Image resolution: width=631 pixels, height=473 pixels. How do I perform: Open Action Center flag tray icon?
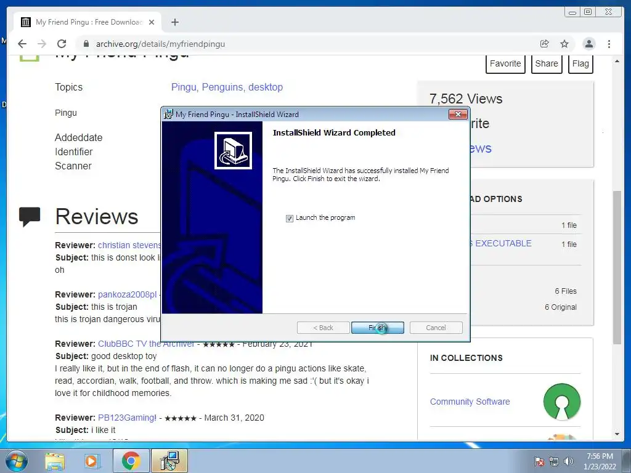539,461
